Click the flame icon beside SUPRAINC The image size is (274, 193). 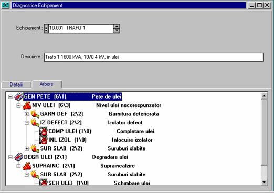point(27,166)
